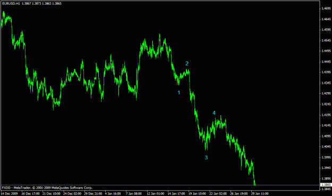The height and width of the screenshot is (196, 332).
Task: Select the wave label 1 on chart
Action: 178,93
